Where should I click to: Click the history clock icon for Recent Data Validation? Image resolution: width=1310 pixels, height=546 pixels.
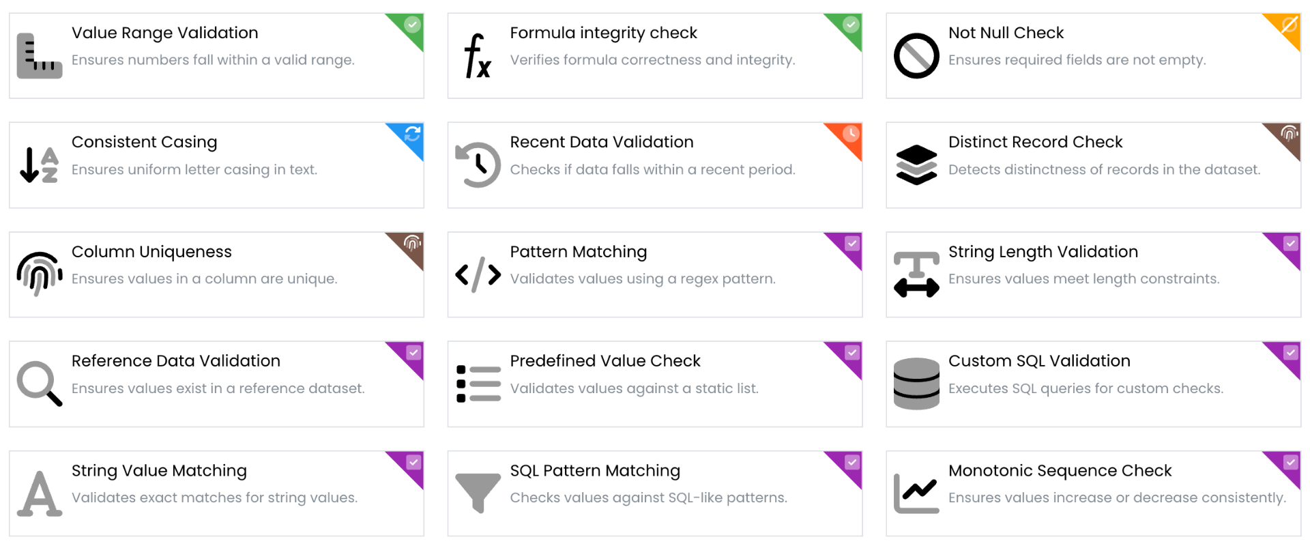(478, 165)
